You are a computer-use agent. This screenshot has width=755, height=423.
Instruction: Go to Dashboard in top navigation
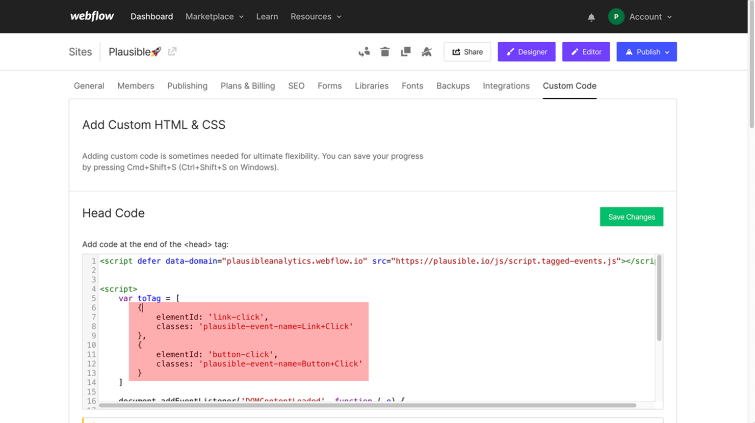click(x=151, y=16)
